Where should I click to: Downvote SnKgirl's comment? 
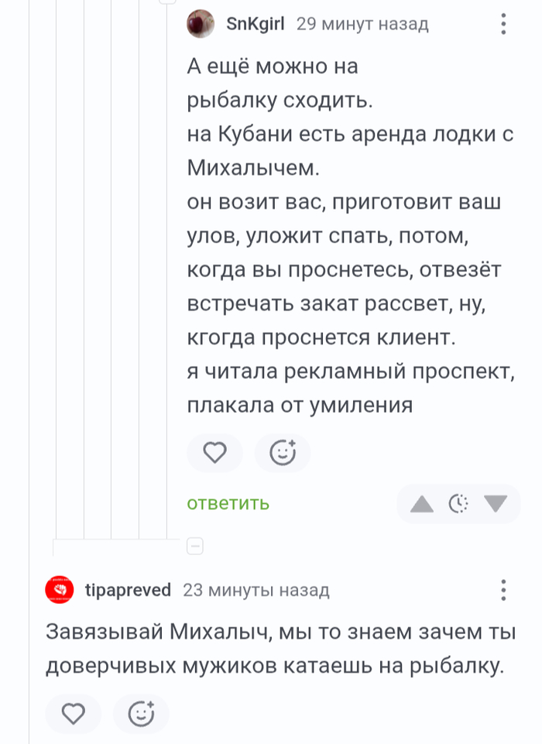496,503
